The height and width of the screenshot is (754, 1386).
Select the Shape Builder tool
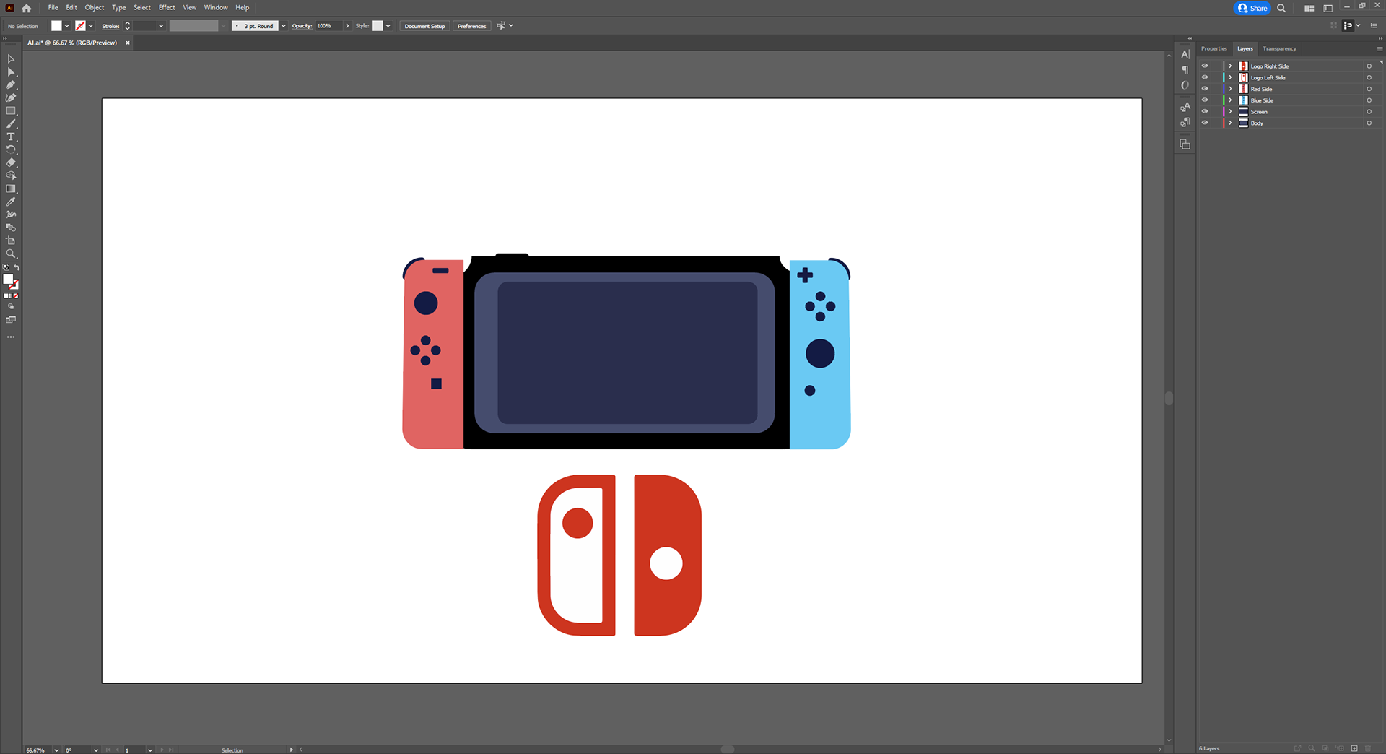(x=11, y=175)
